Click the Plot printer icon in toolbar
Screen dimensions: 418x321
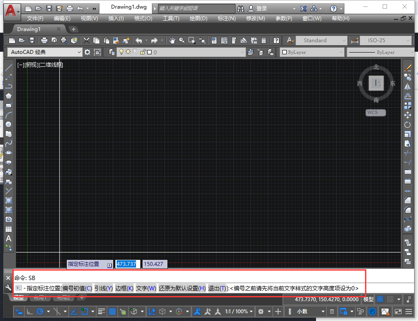[44, 41]
